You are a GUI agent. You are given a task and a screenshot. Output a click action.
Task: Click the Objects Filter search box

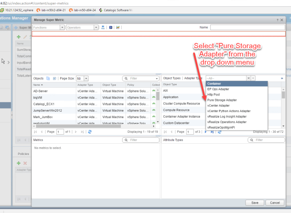point(140,78)
